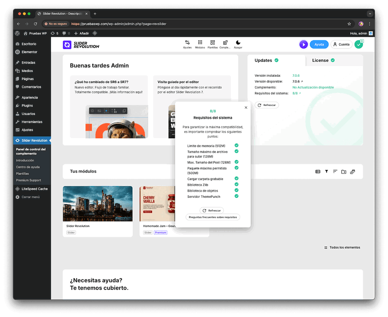The width and height of the screenshot is (388, 317).
Task: Open '¿Qué ha cambiado de SR6 a SR7?' card
Action: [109, 106]
